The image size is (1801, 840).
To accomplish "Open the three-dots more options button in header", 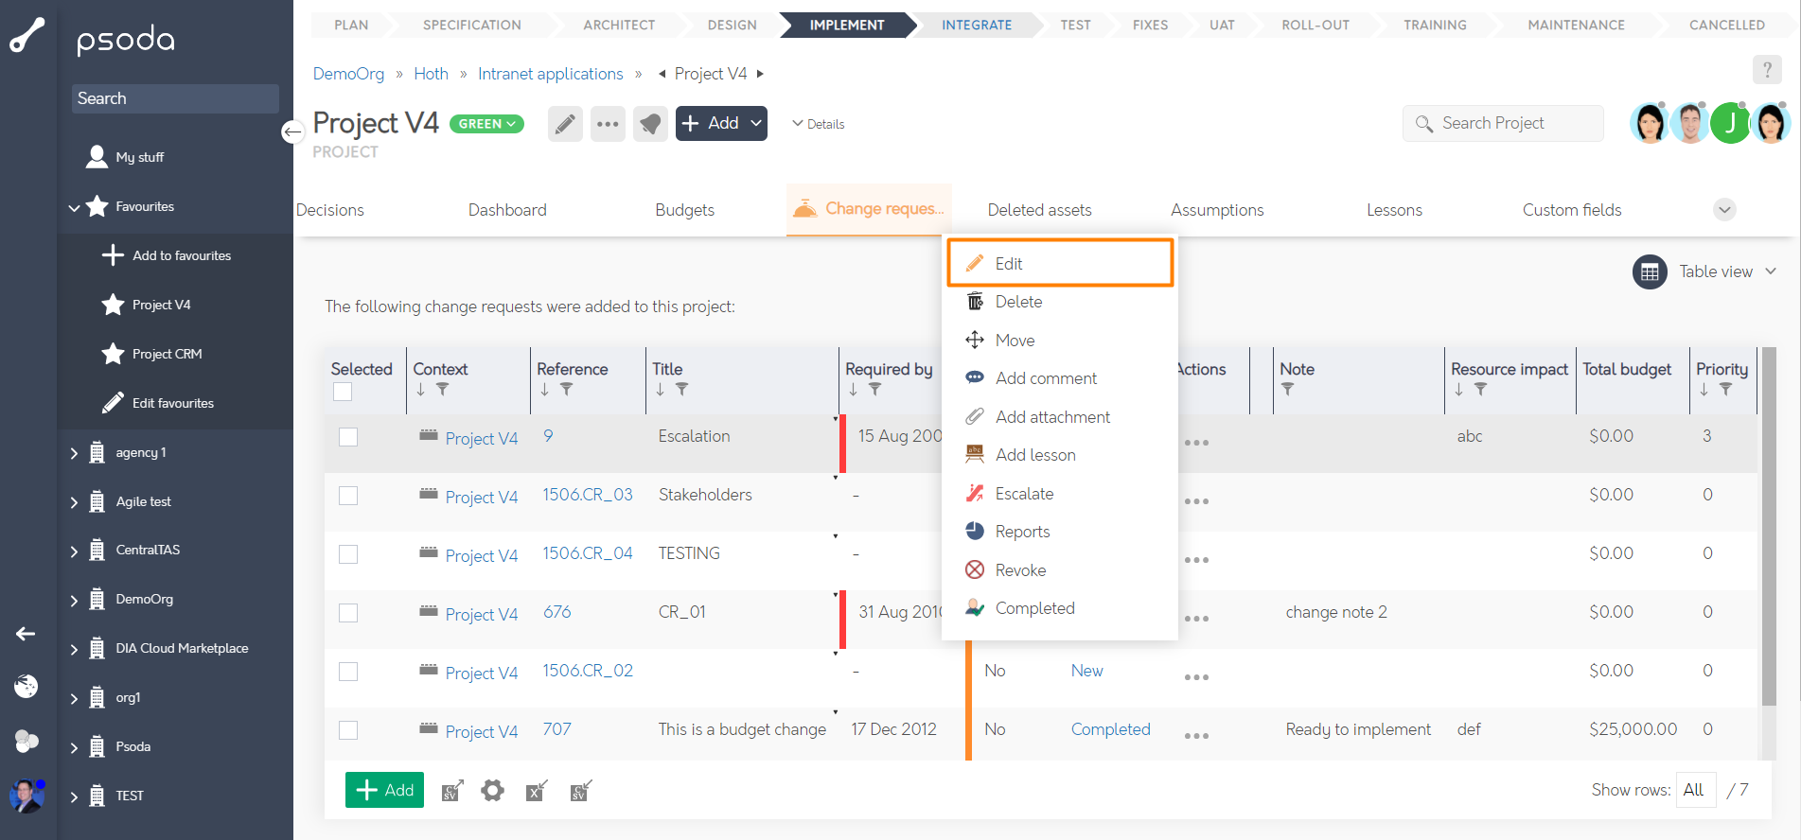I will (x=608, y=124).
